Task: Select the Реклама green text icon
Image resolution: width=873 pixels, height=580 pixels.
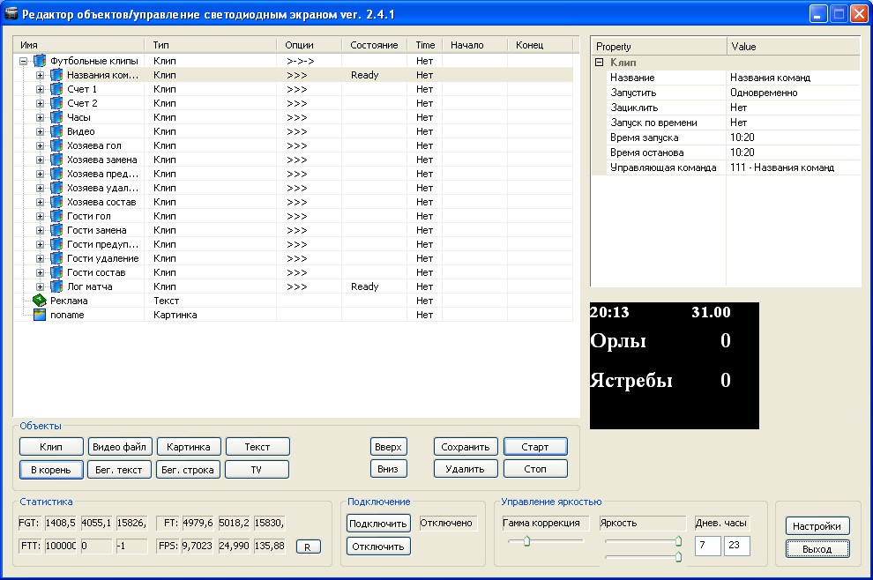Action: [x=39, y=301]
